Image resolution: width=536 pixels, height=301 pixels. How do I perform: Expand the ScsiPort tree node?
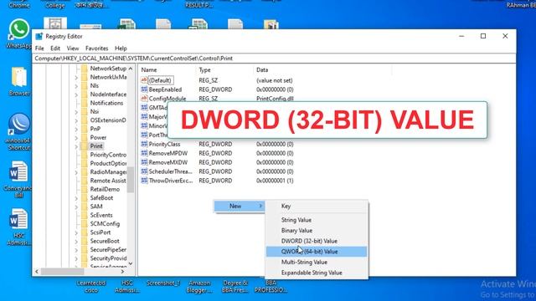point(76,232)
